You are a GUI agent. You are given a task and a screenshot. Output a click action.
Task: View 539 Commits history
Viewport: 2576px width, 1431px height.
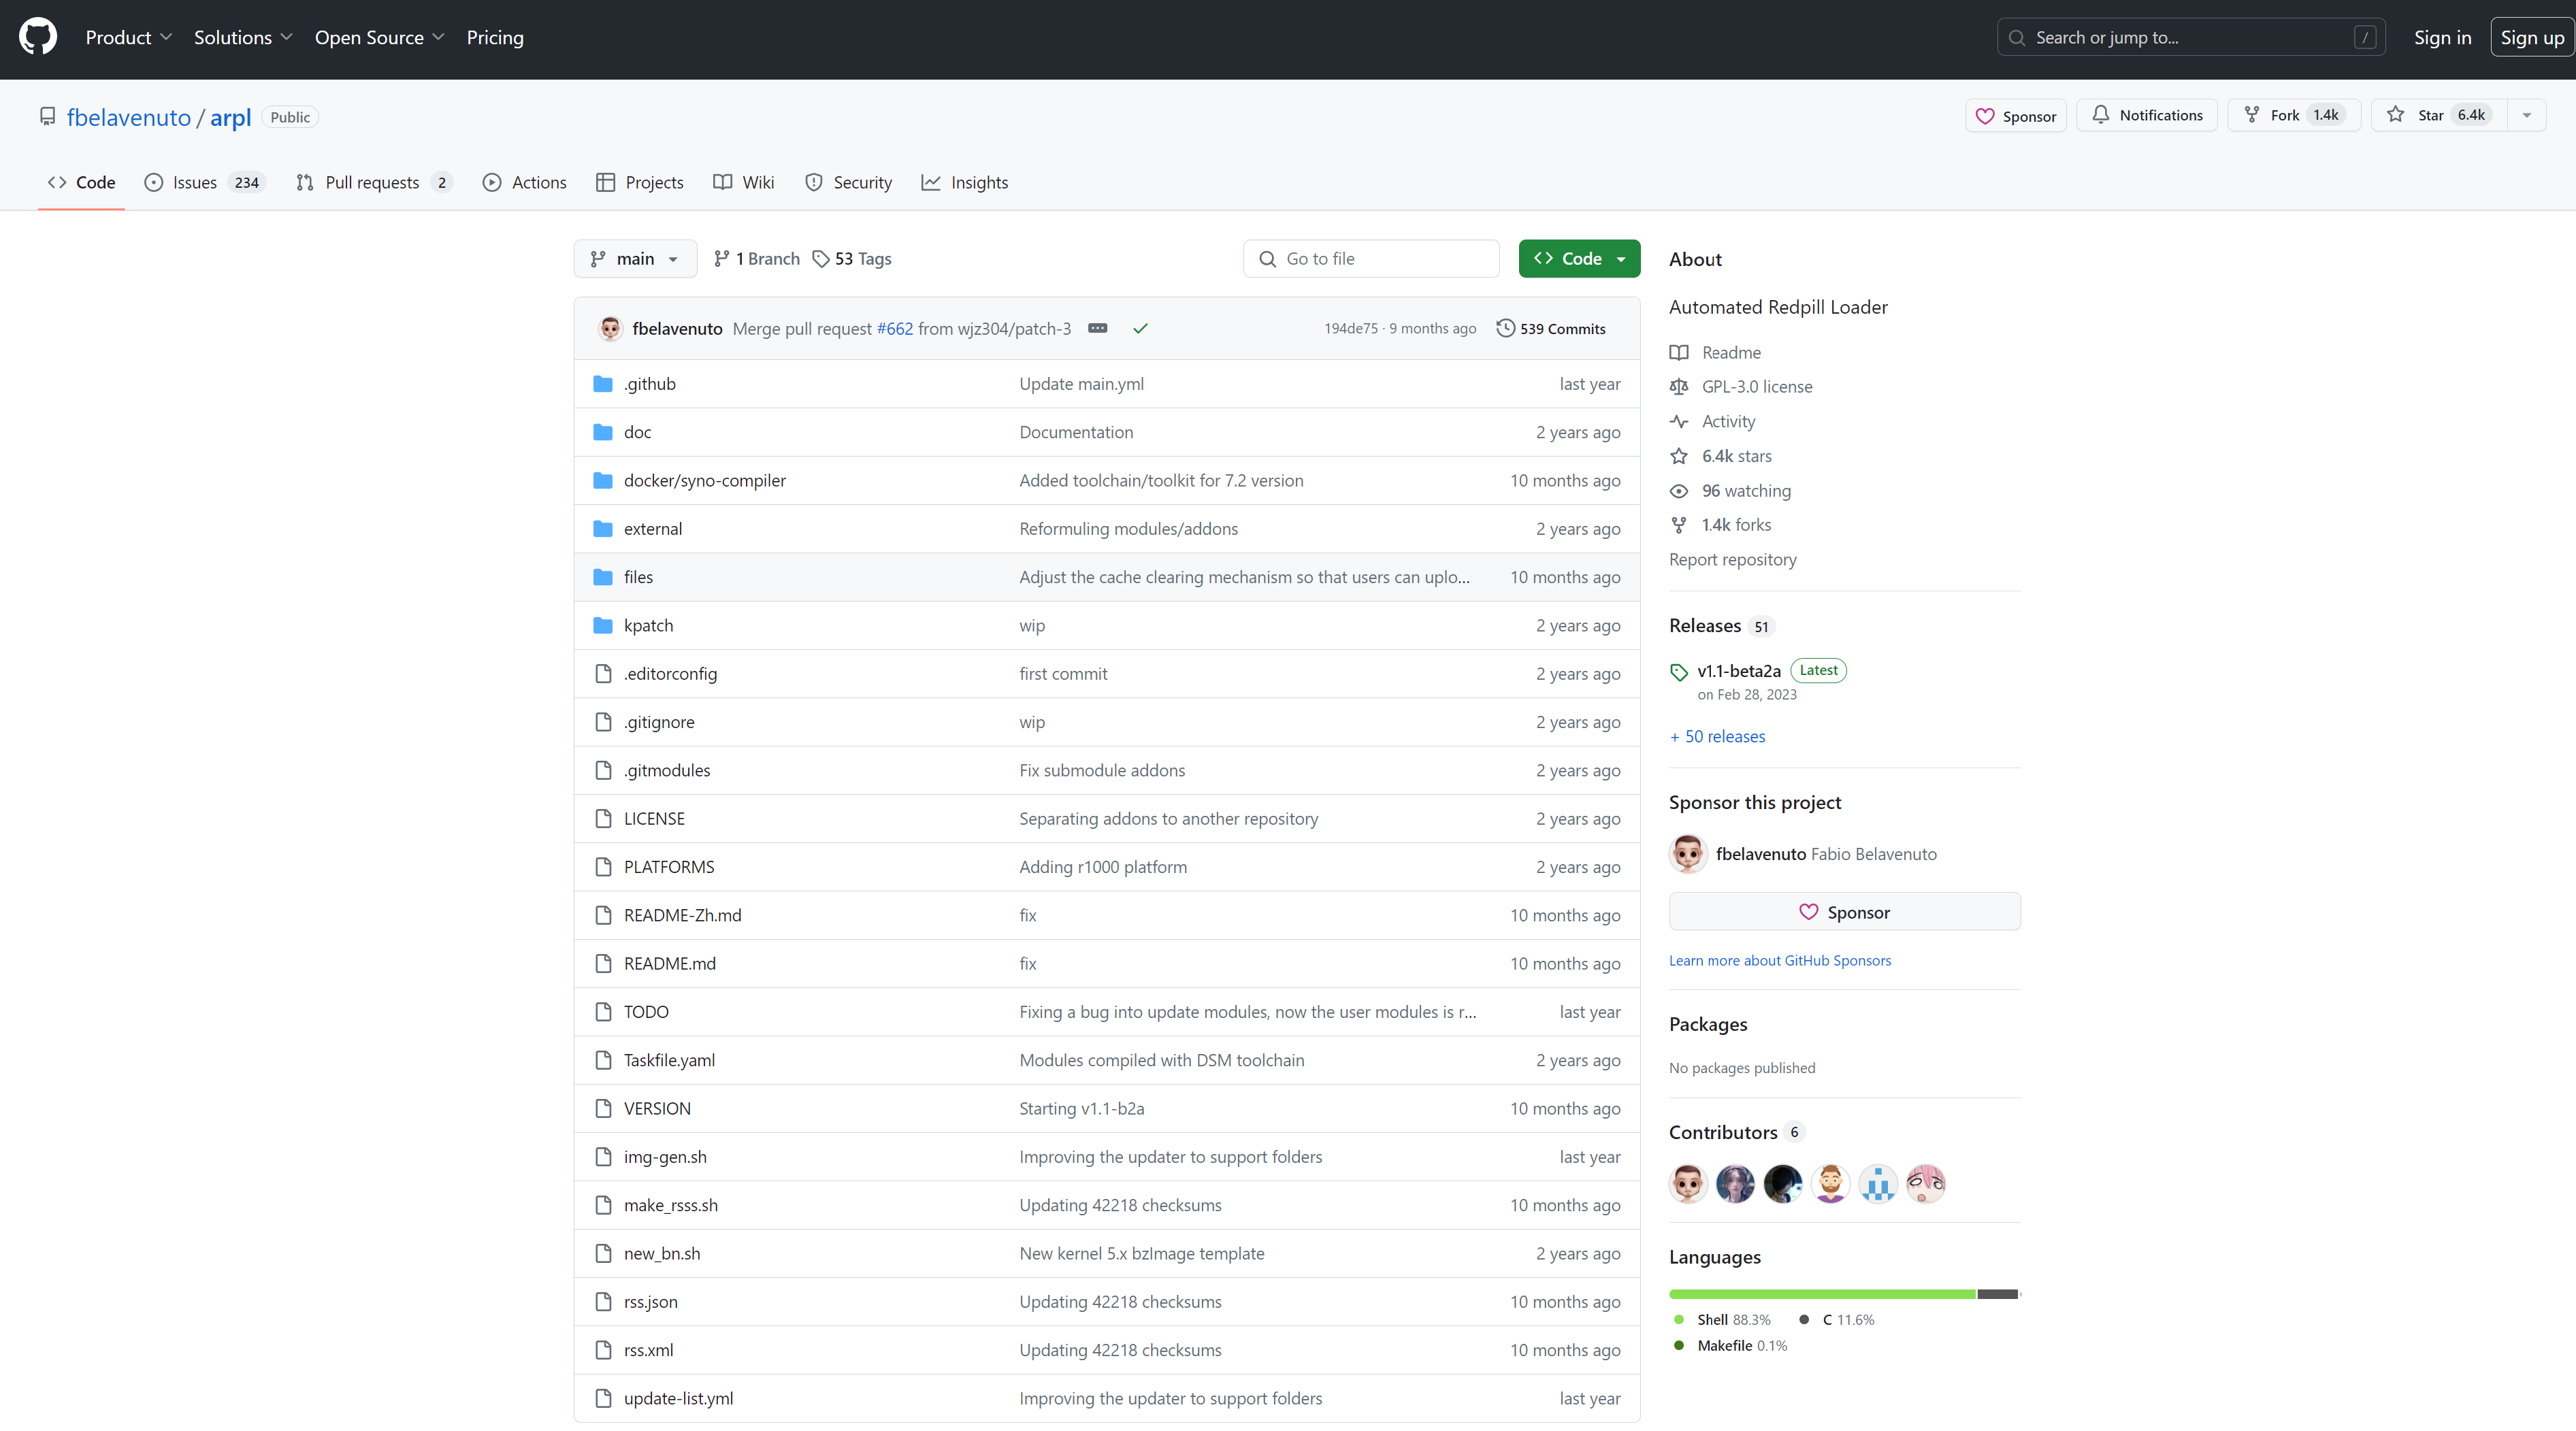point(1551,329)
